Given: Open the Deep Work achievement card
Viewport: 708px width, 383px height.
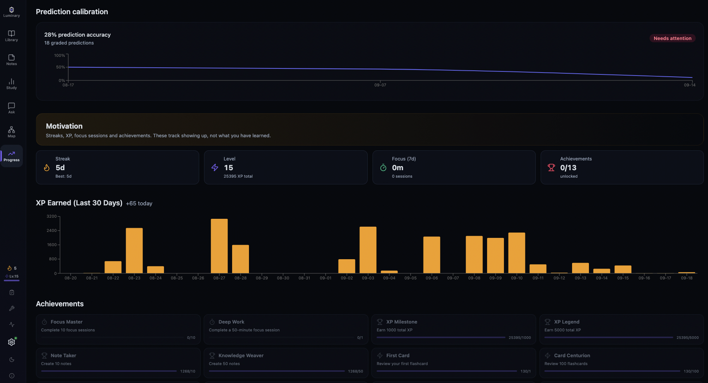Looking at the screenshot, I should [286, 329].
